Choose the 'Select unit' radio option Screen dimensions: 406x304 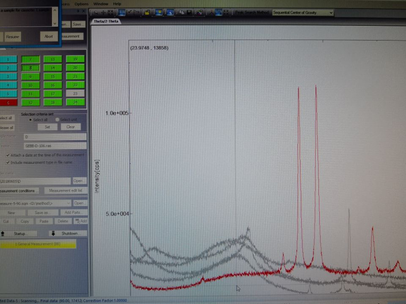58,120
